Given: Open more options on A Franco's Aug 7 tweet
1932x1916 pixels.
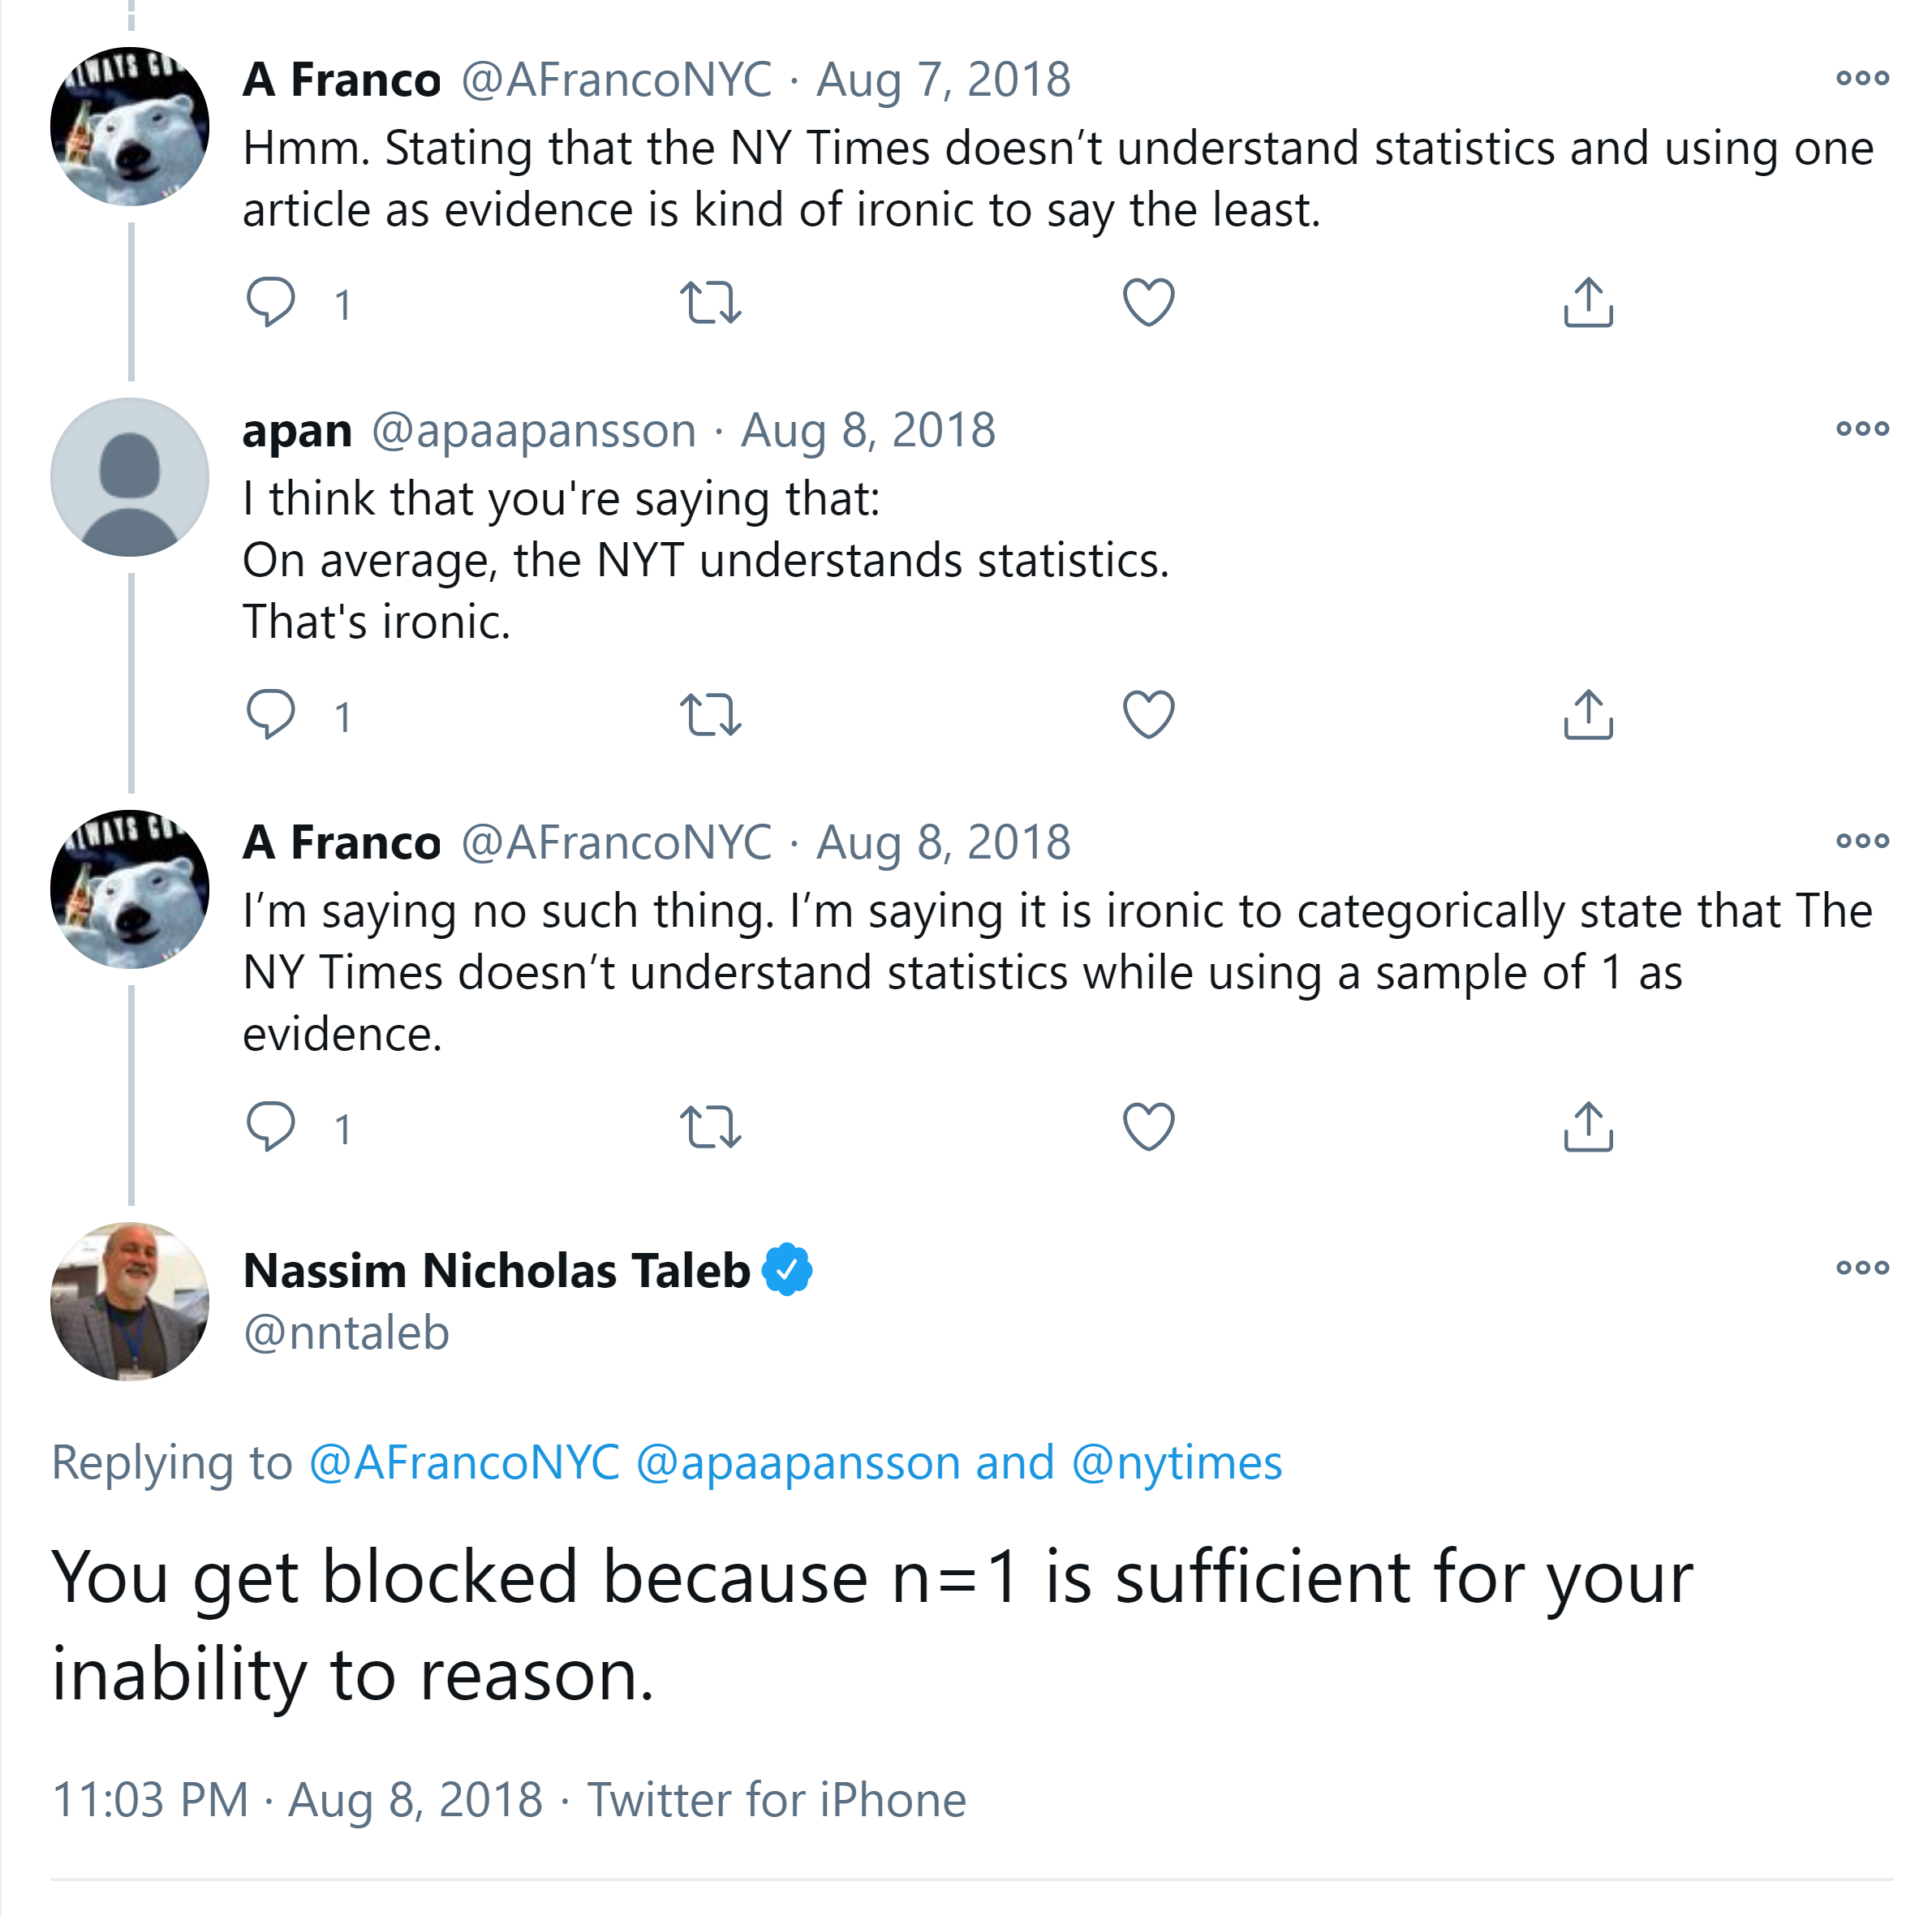Looking at the screenshot, I should tap(1862, 78).
